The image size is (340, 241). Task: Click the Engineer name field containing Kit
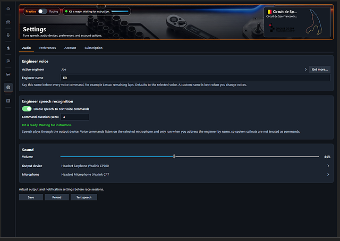[x=195, y=78]
